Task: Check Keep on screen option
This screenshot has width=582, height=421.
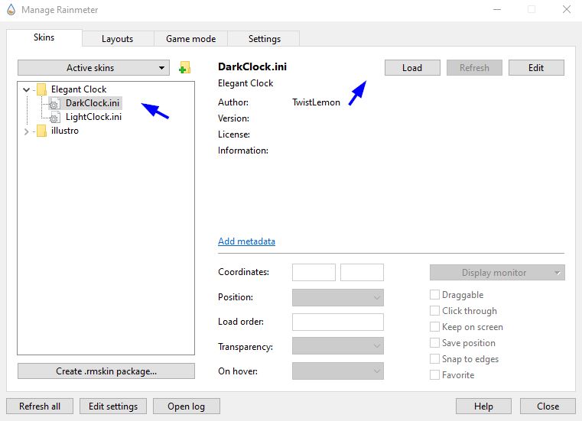Action: 434,327
